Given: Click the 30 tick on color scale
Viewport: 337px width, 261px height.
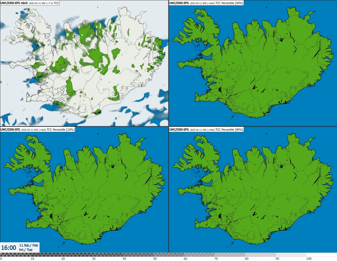Looking at the screenshot, I should tap(94, 259).
